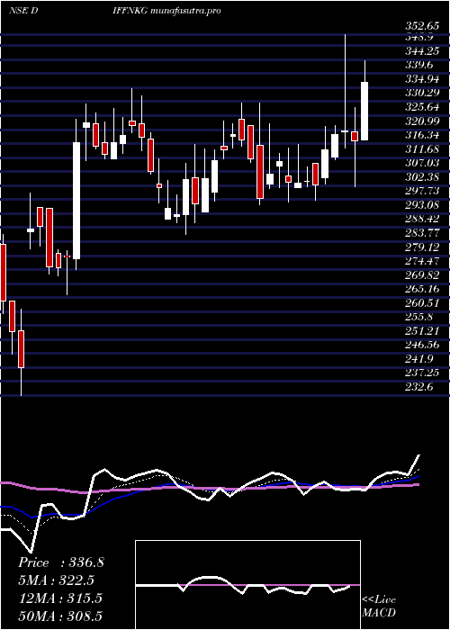This screenshot has width=450, height=630.
Task: Select the 237.25 price label
Action: 422,373
